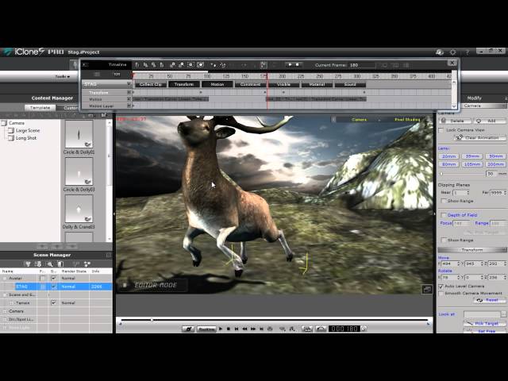Viewport: 508px width, 381px height.
Task: Enable Smooth Camera Movement checkbox
Action: tap(441, 294)
